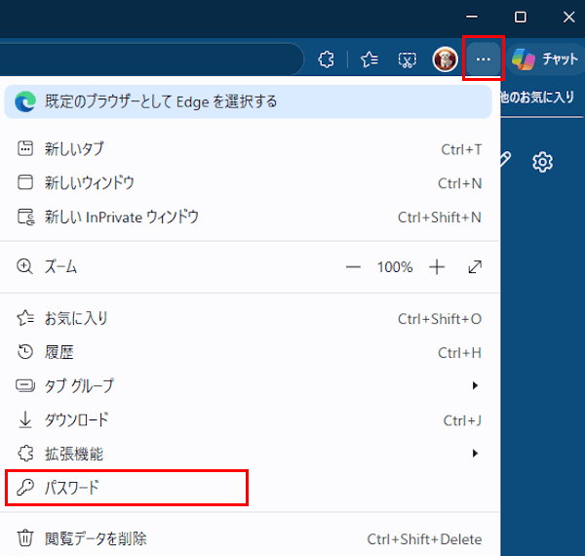
Task: Expand タブ グループ submenu arrow
Action: click(475, 385)
